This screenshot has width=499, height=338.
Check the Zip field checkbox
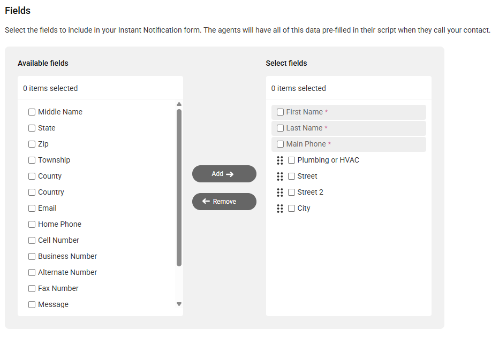32,144
